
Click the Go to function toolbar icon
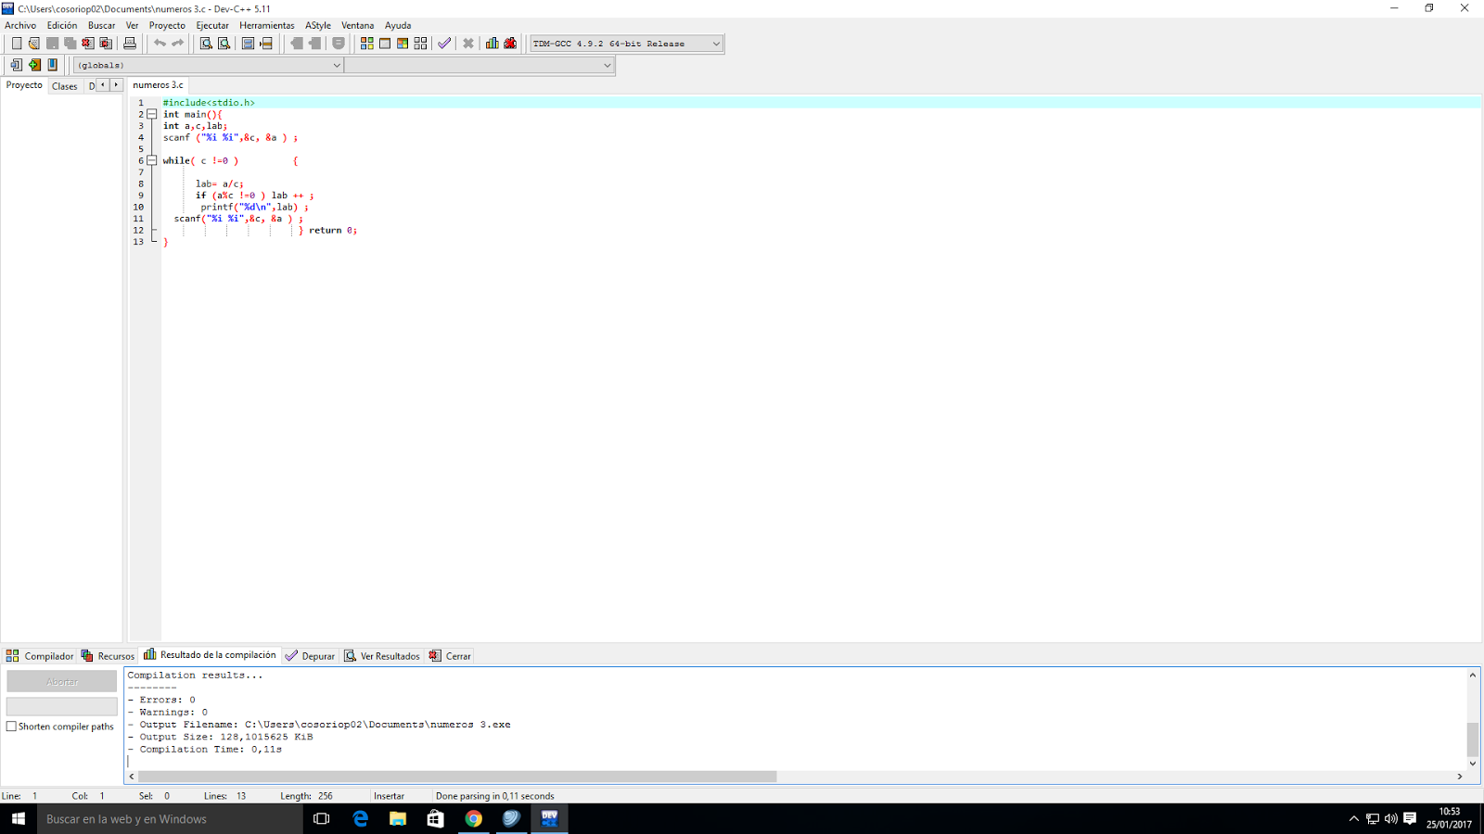248,44
